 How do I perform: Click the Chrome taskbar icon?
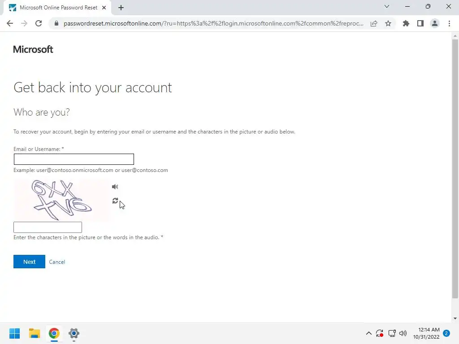[x=54, y=333]
